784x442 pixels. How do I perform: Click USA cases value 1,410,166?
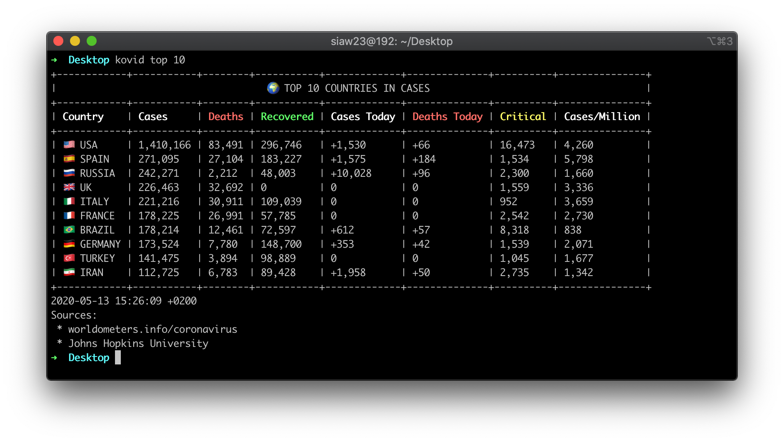point(165,145)
